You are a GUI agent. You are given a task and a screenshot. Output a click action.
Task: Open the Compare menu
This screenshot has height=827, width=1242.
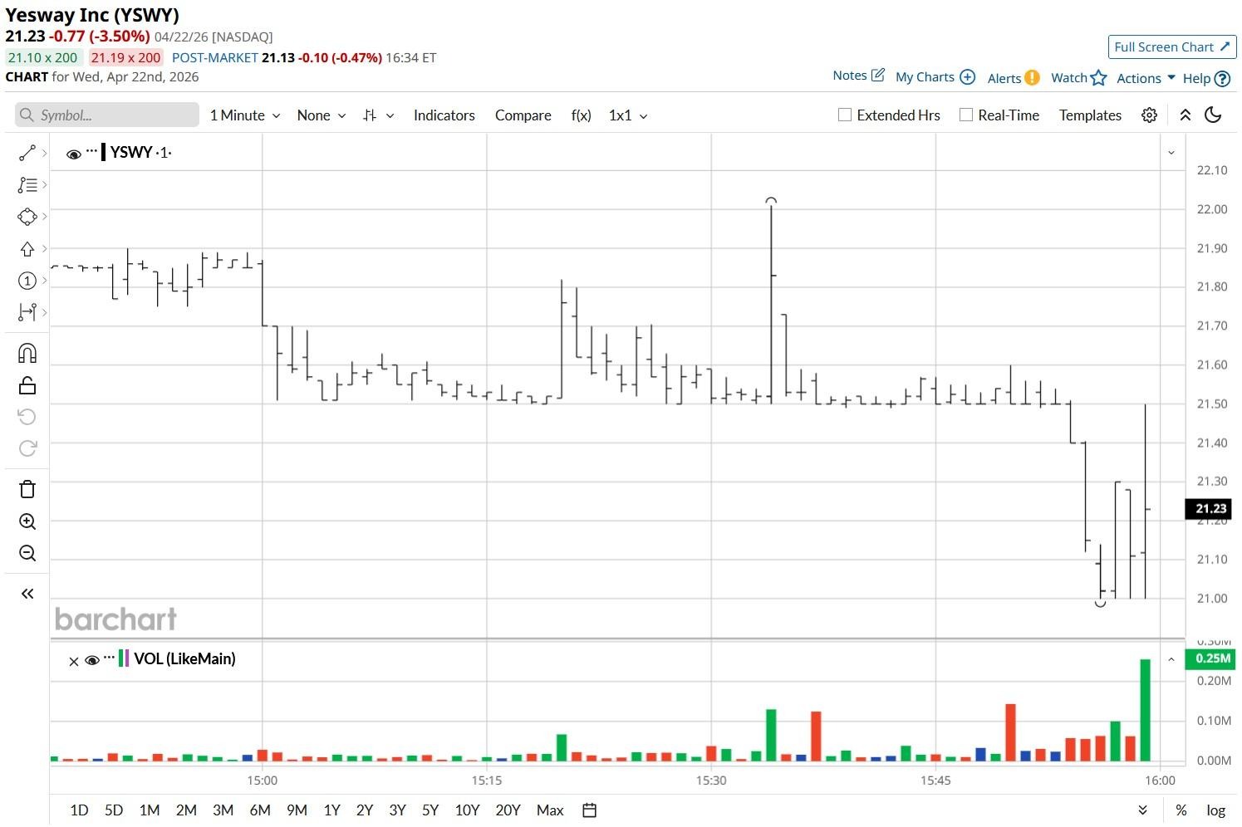(x=523, y=115)
